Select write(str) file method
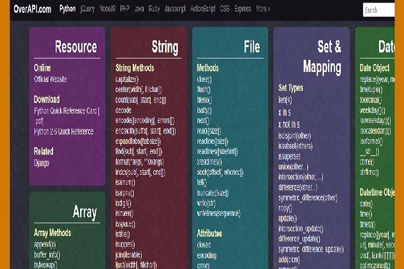 tap(206, 203)
